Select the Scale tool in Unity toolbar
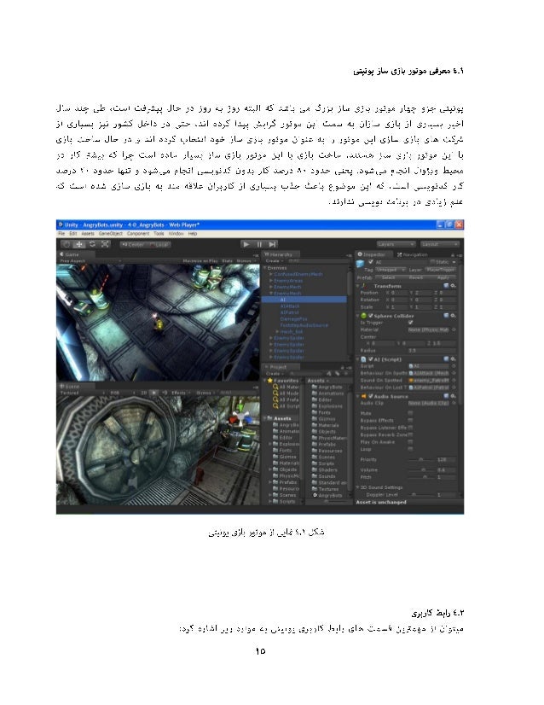 [x=105, y=244]
